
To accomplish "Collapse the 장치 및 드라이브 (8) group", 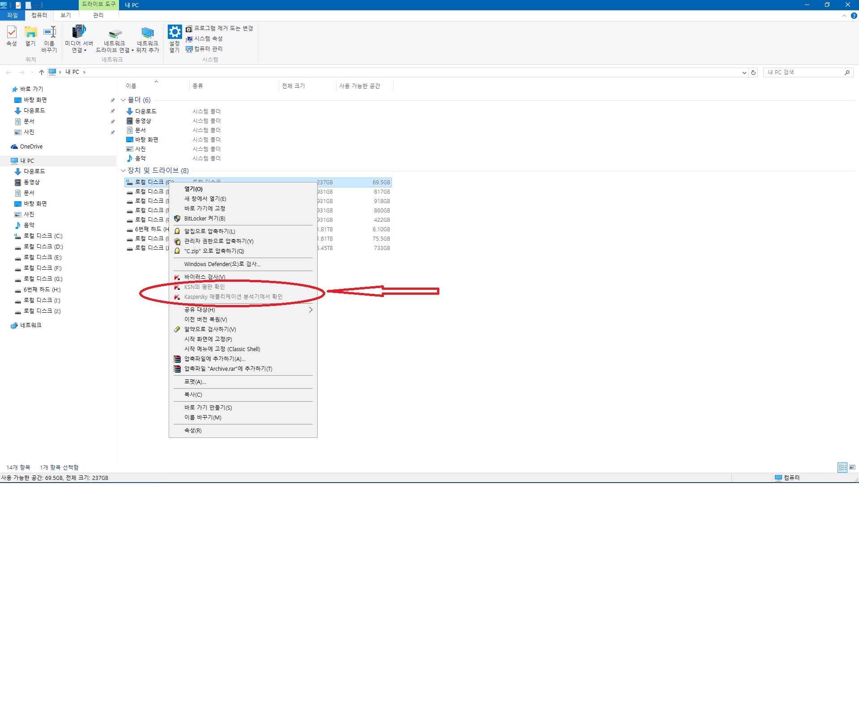I will coord(123,171).
